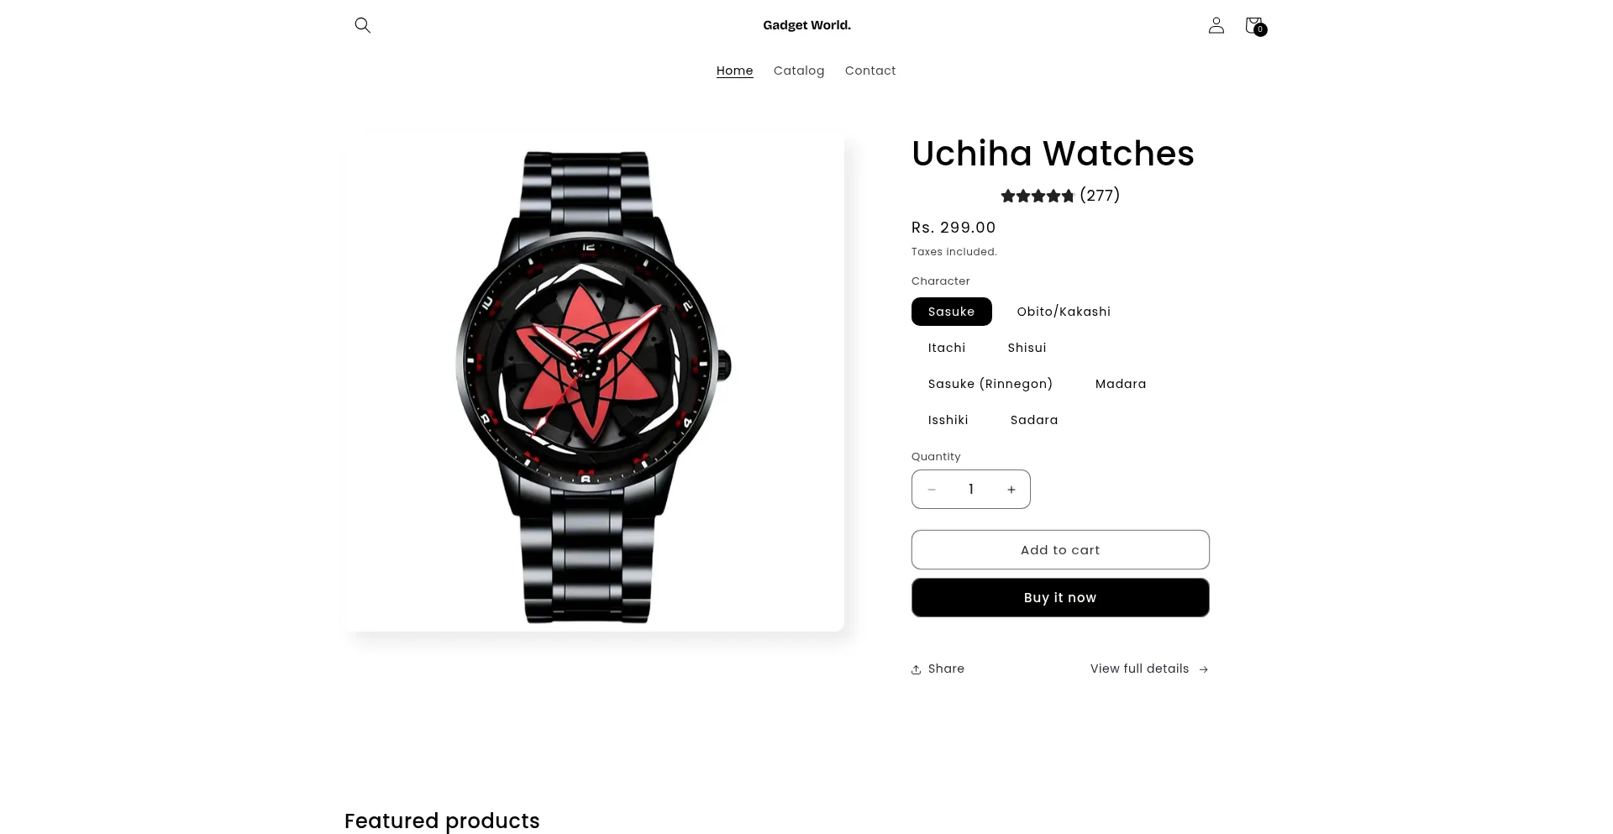
Task: Open the search magnifier icon
Action: 362,25
